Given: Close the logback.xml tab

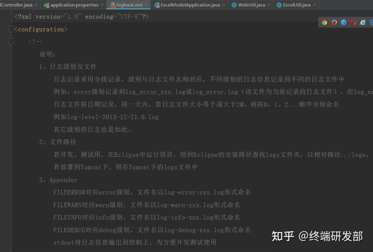Looking at the screenshot, I should [146, 5].
